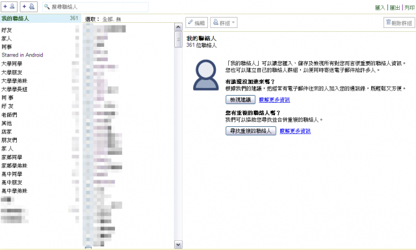
Task: Open the 匯入 import link
Action: pos(380,8)
